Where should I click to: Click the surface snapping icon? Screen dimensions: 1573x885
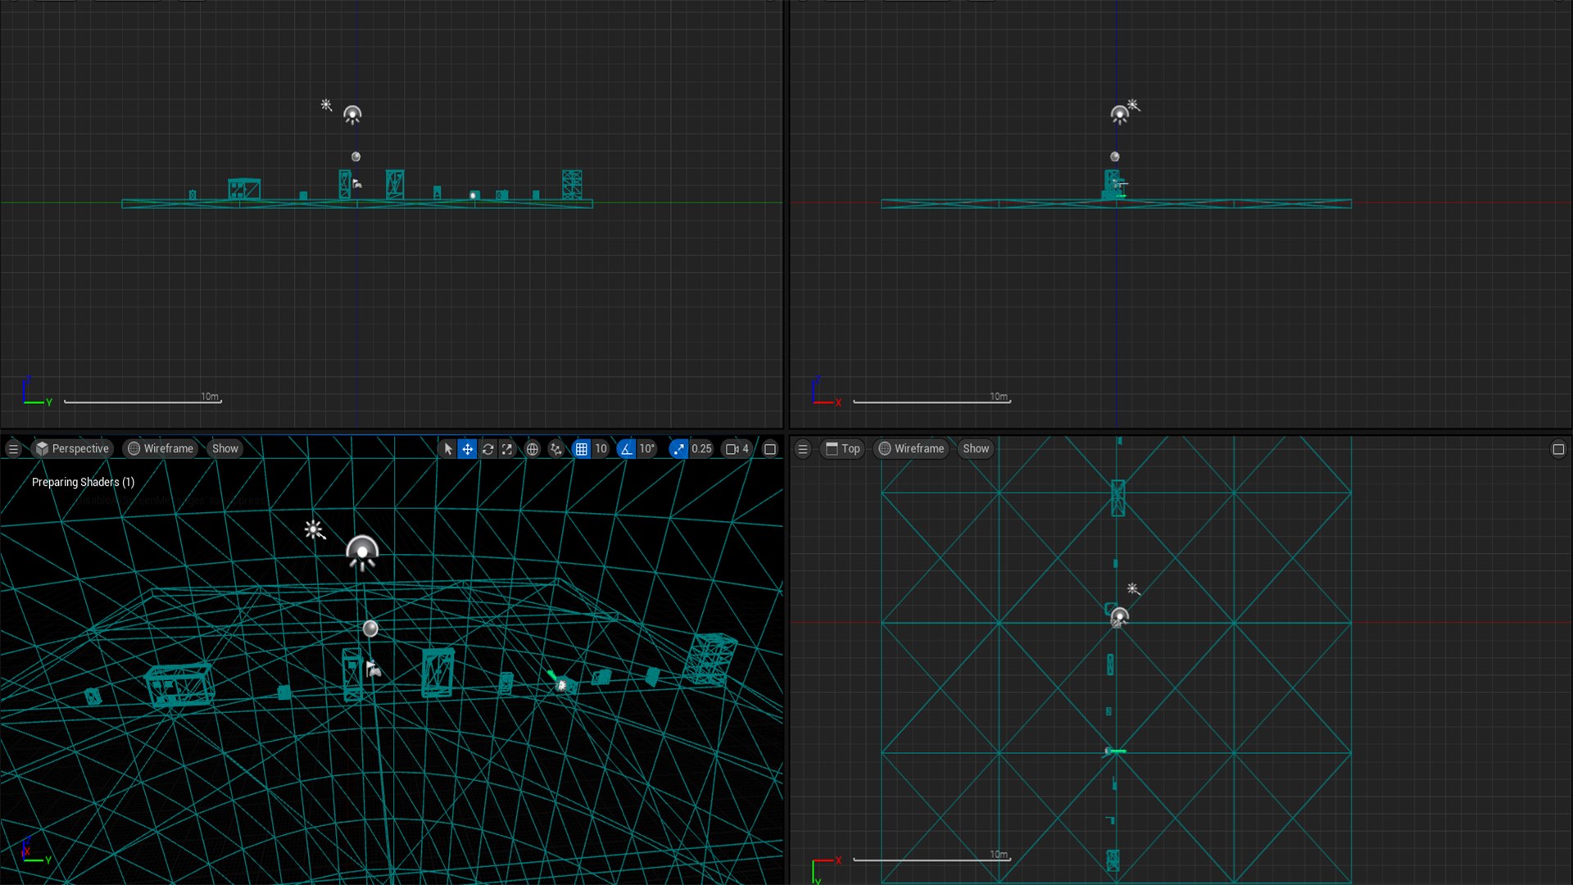tap(556, 449)
